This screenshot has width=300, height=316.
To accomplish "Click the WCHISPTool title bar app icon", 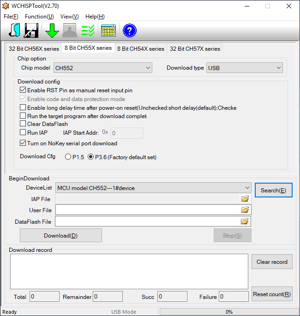I will click(6, 6).
